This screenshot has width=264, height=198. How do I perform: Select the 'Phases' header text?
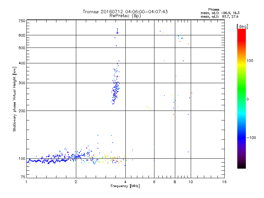tap(214, 10)
